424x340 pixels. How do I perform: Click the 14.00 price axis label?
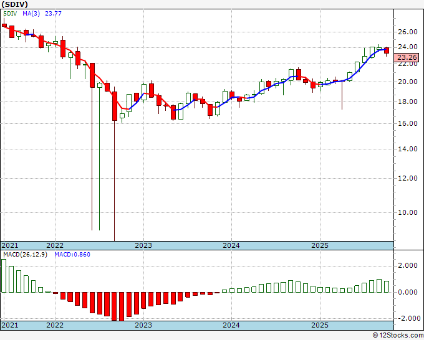click(408, 149)
